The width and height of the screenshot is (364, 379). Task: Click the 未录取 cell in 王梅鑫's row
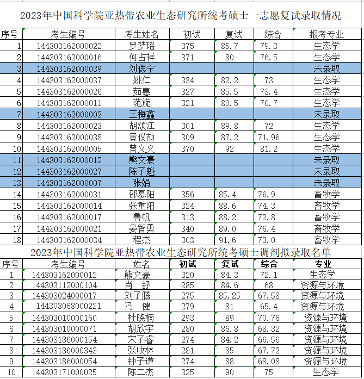point(326,114)
